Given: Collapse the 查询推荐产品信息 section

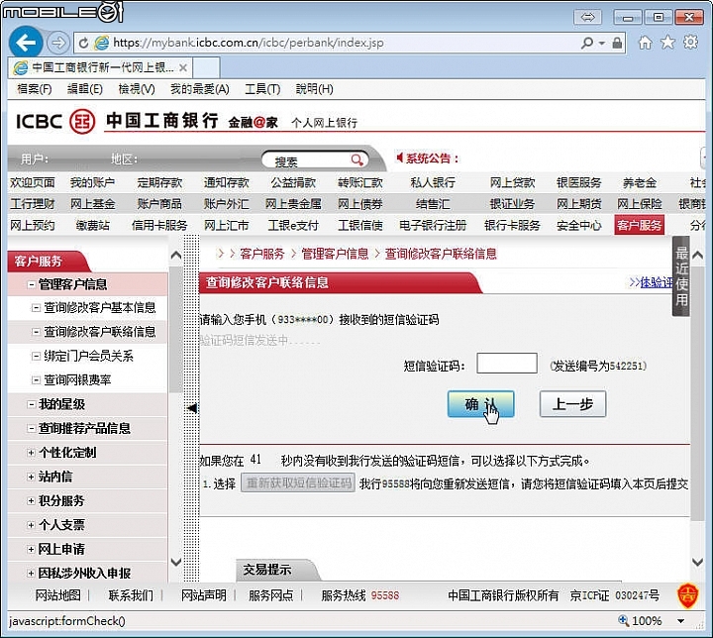Looking at the screenshot, I should [x=32, y=428].
